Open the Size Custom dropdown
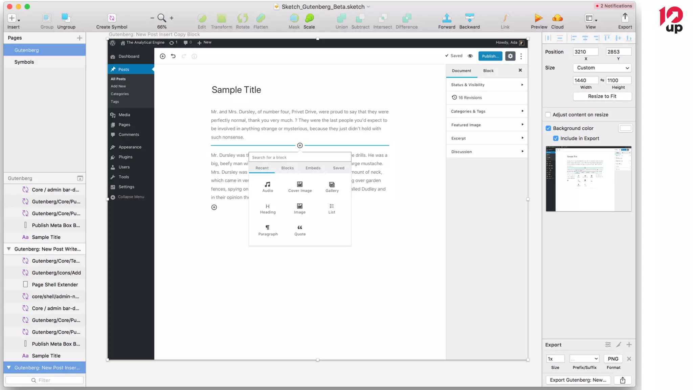This screenshot has width=693, height=390. coord(602,68)
